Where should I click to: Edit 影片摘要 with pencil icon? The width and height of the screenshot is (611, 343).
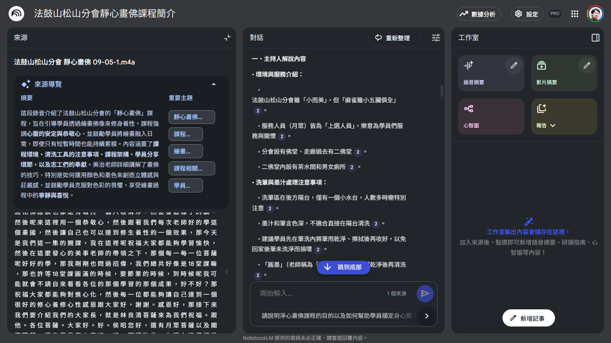tap(586, 65)
